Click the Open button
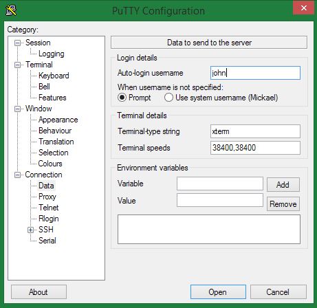The height and width of the screenshot is (308, 317). [x=218, y=292]
